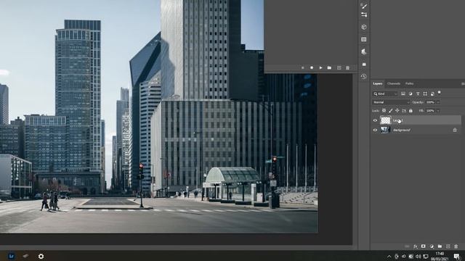Create new fill or adjustment layer
This screenshot has height=261, width=465.
click(x=432, y=246)
